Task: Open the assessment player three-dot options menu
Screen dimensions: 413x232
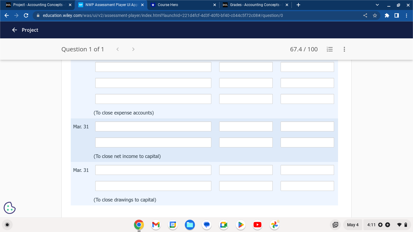Action: click(344, 49)
